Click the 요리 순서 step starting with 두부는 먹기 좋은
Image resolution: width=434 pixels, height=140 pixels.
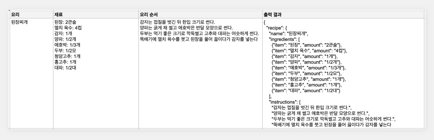pos(200,33)
